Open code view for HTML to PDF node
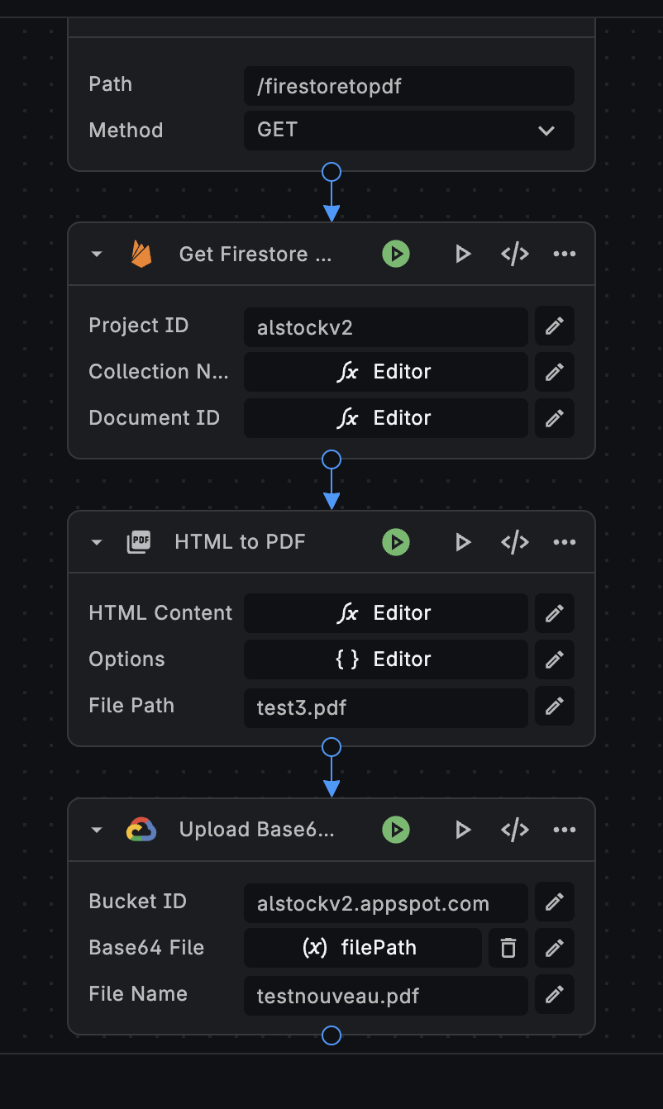The width and height of the screenshot is (663, 1109). tap(514, 542)
